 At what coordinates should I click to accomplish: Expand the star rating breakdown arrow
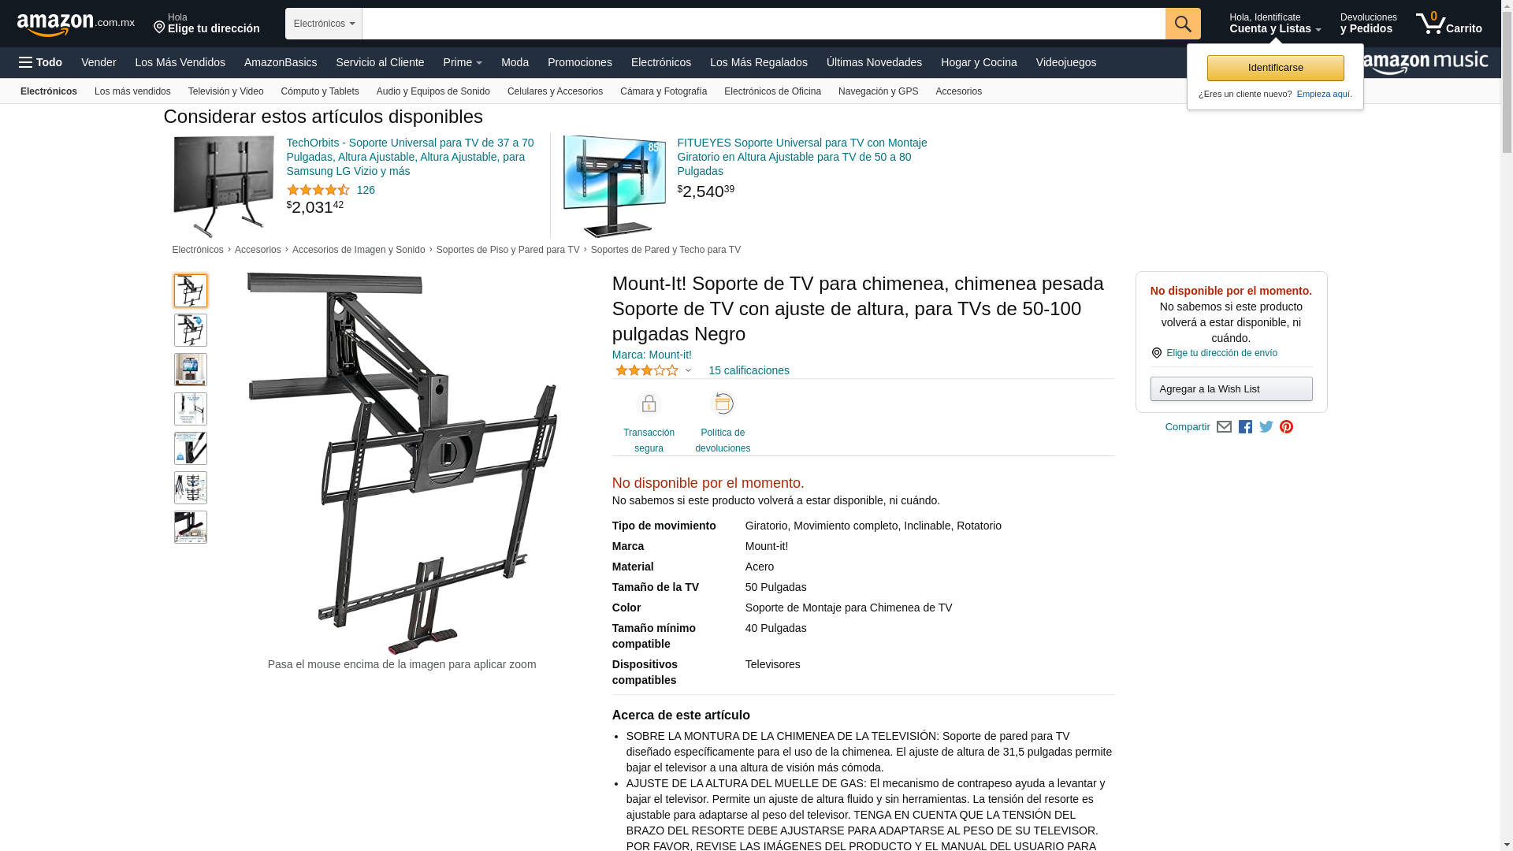tap(688, 370)
